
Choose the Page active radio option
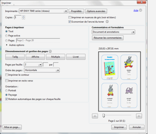(7, 36)
